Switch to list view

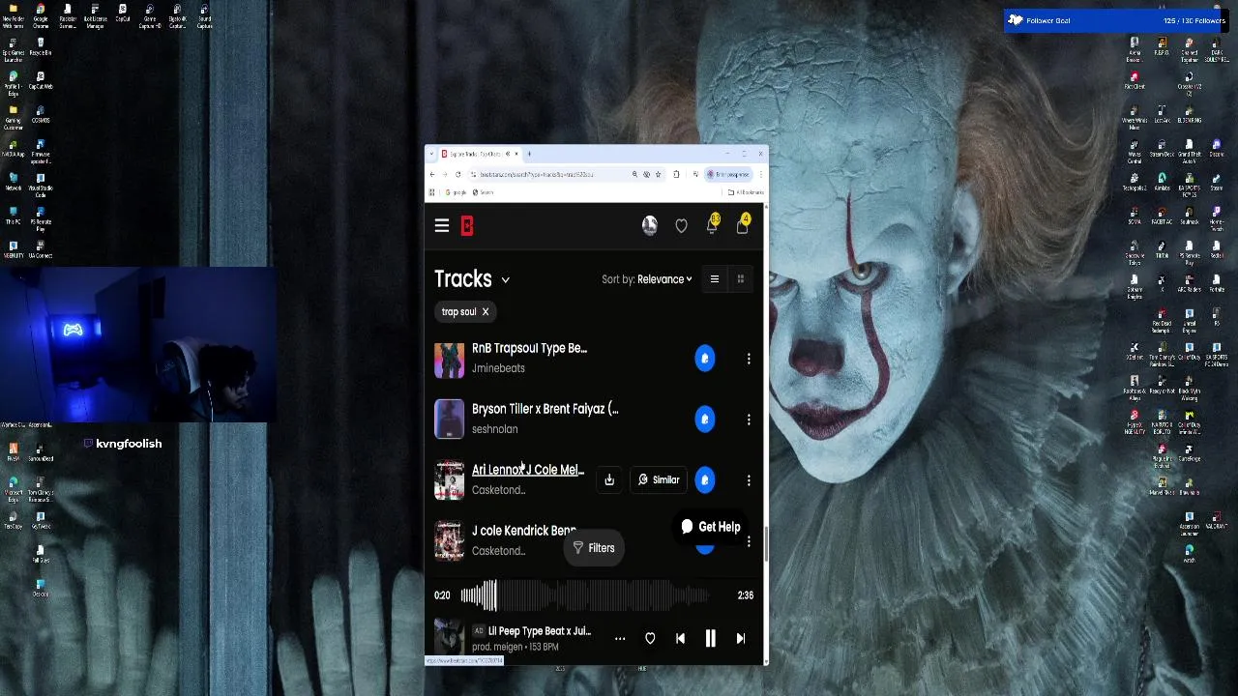coord(715,279)
